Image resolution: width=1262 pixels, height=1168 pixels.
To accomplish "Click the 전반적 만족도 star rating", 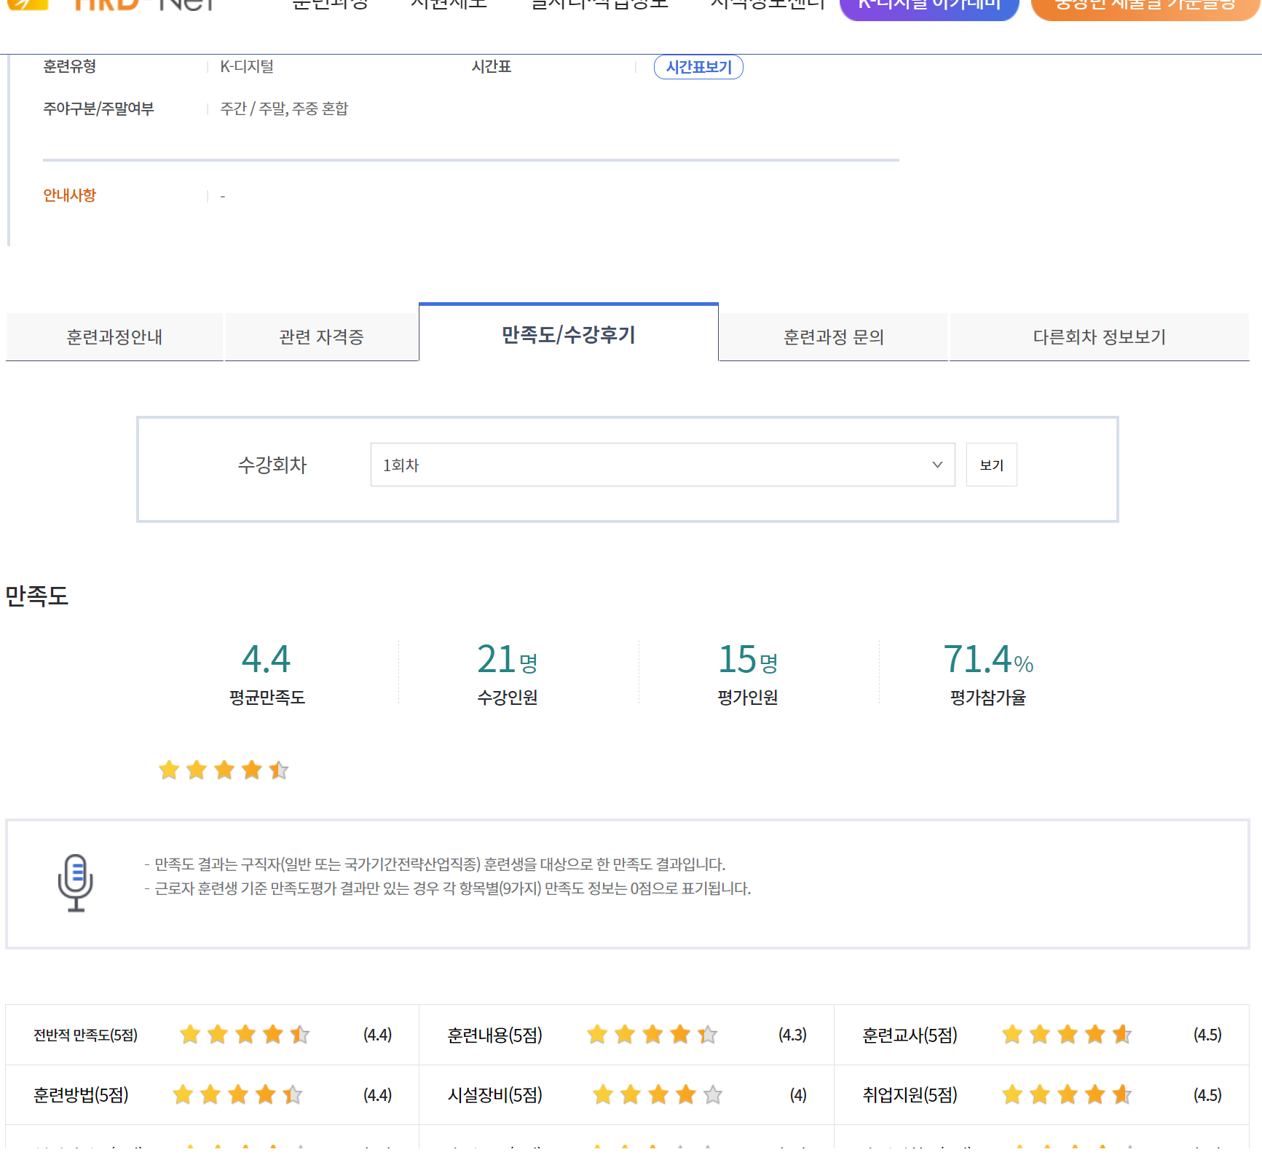I will (245, 1034).
